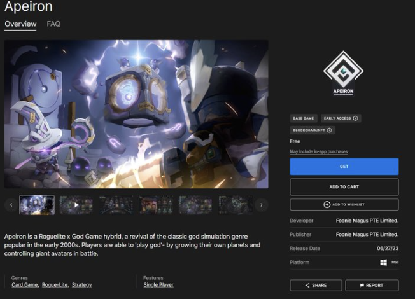415x299 pixels.
Task: Share this game page
Action: pyautogui.click(x=316, y=285)
